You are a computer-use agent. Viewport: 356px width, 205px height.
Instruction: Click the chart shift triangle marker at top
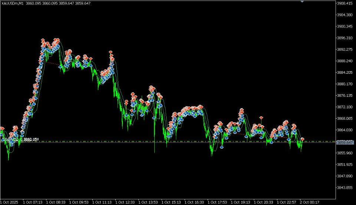302,1
